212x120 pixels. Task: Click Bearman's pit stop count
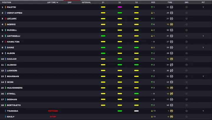click(203, 76)
